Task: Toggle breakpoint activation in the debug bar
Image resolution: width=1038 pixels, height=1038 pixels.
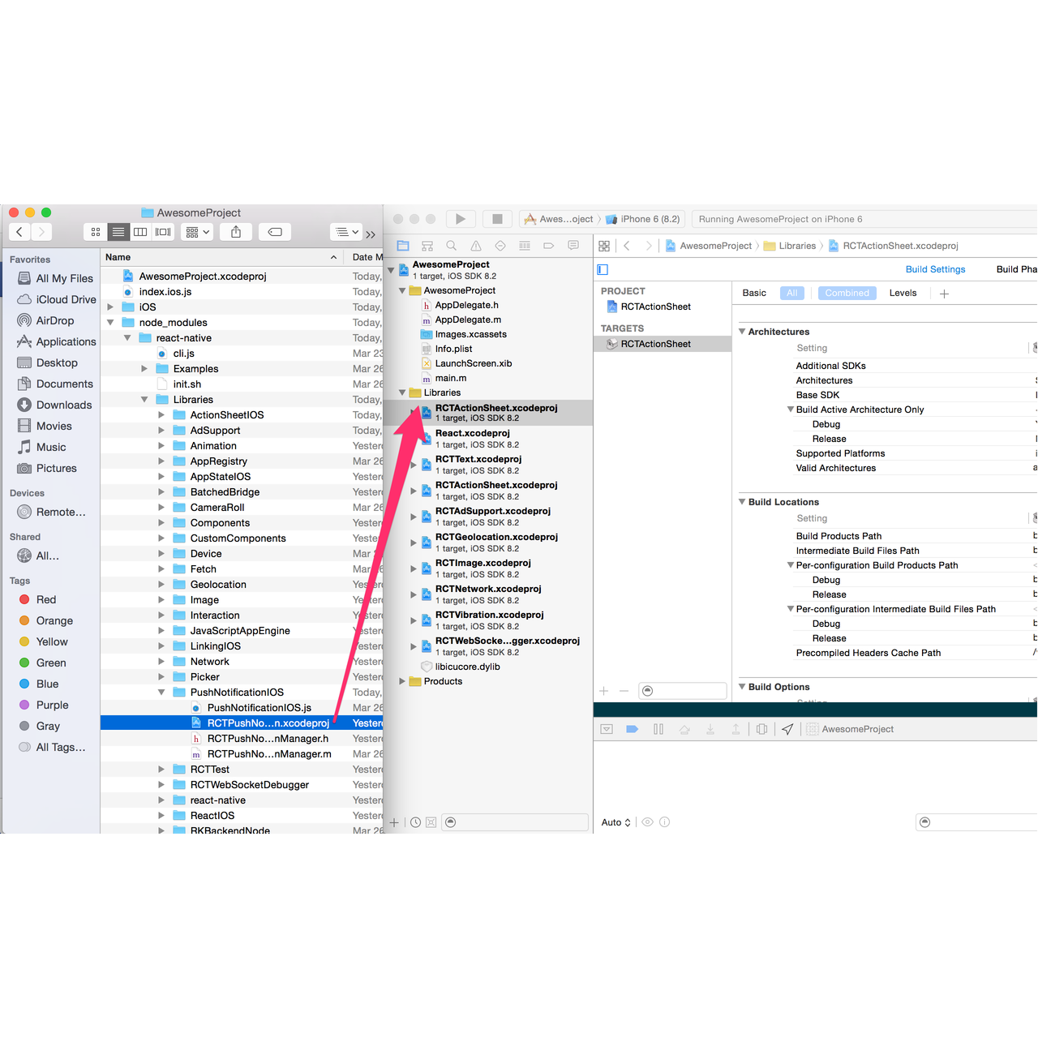Action: 633,728
